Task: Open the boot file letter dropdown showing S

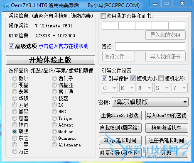Action: pos(162,88)
